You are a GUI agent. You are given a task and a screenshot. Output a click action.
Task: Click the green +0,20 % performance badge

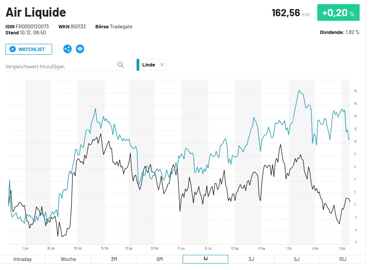[338, 12]
